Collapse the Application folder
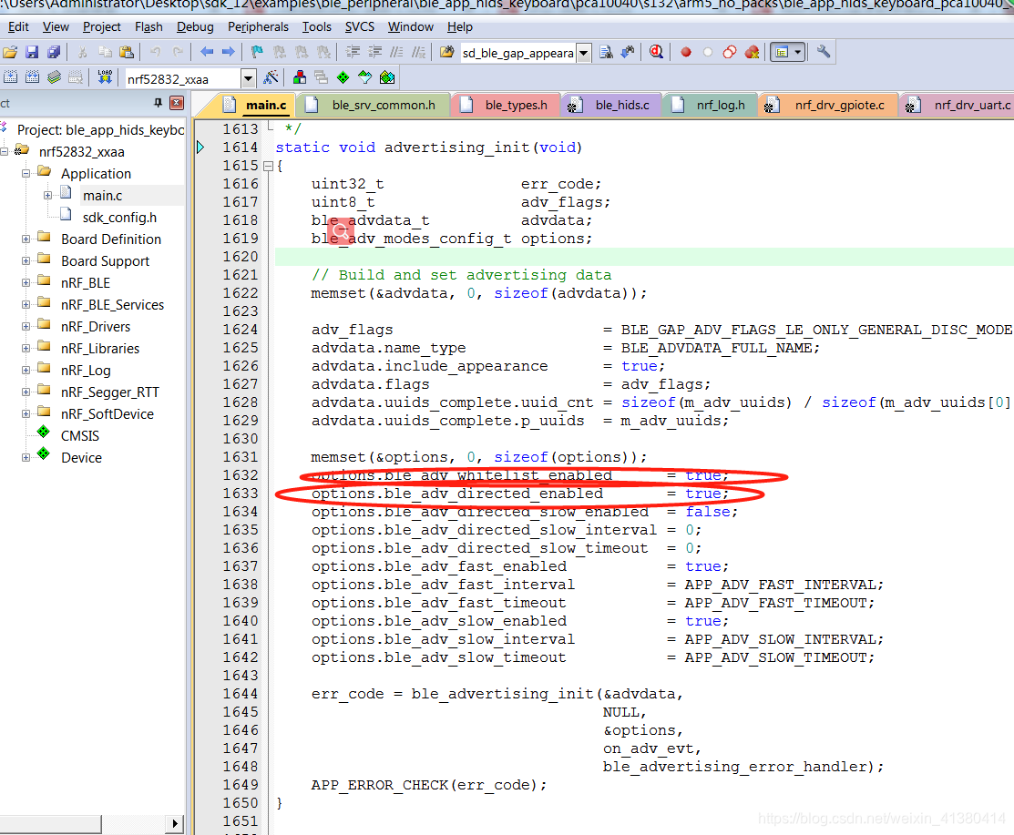Viewport: 1014px width, 835px height. coord(26,174)
